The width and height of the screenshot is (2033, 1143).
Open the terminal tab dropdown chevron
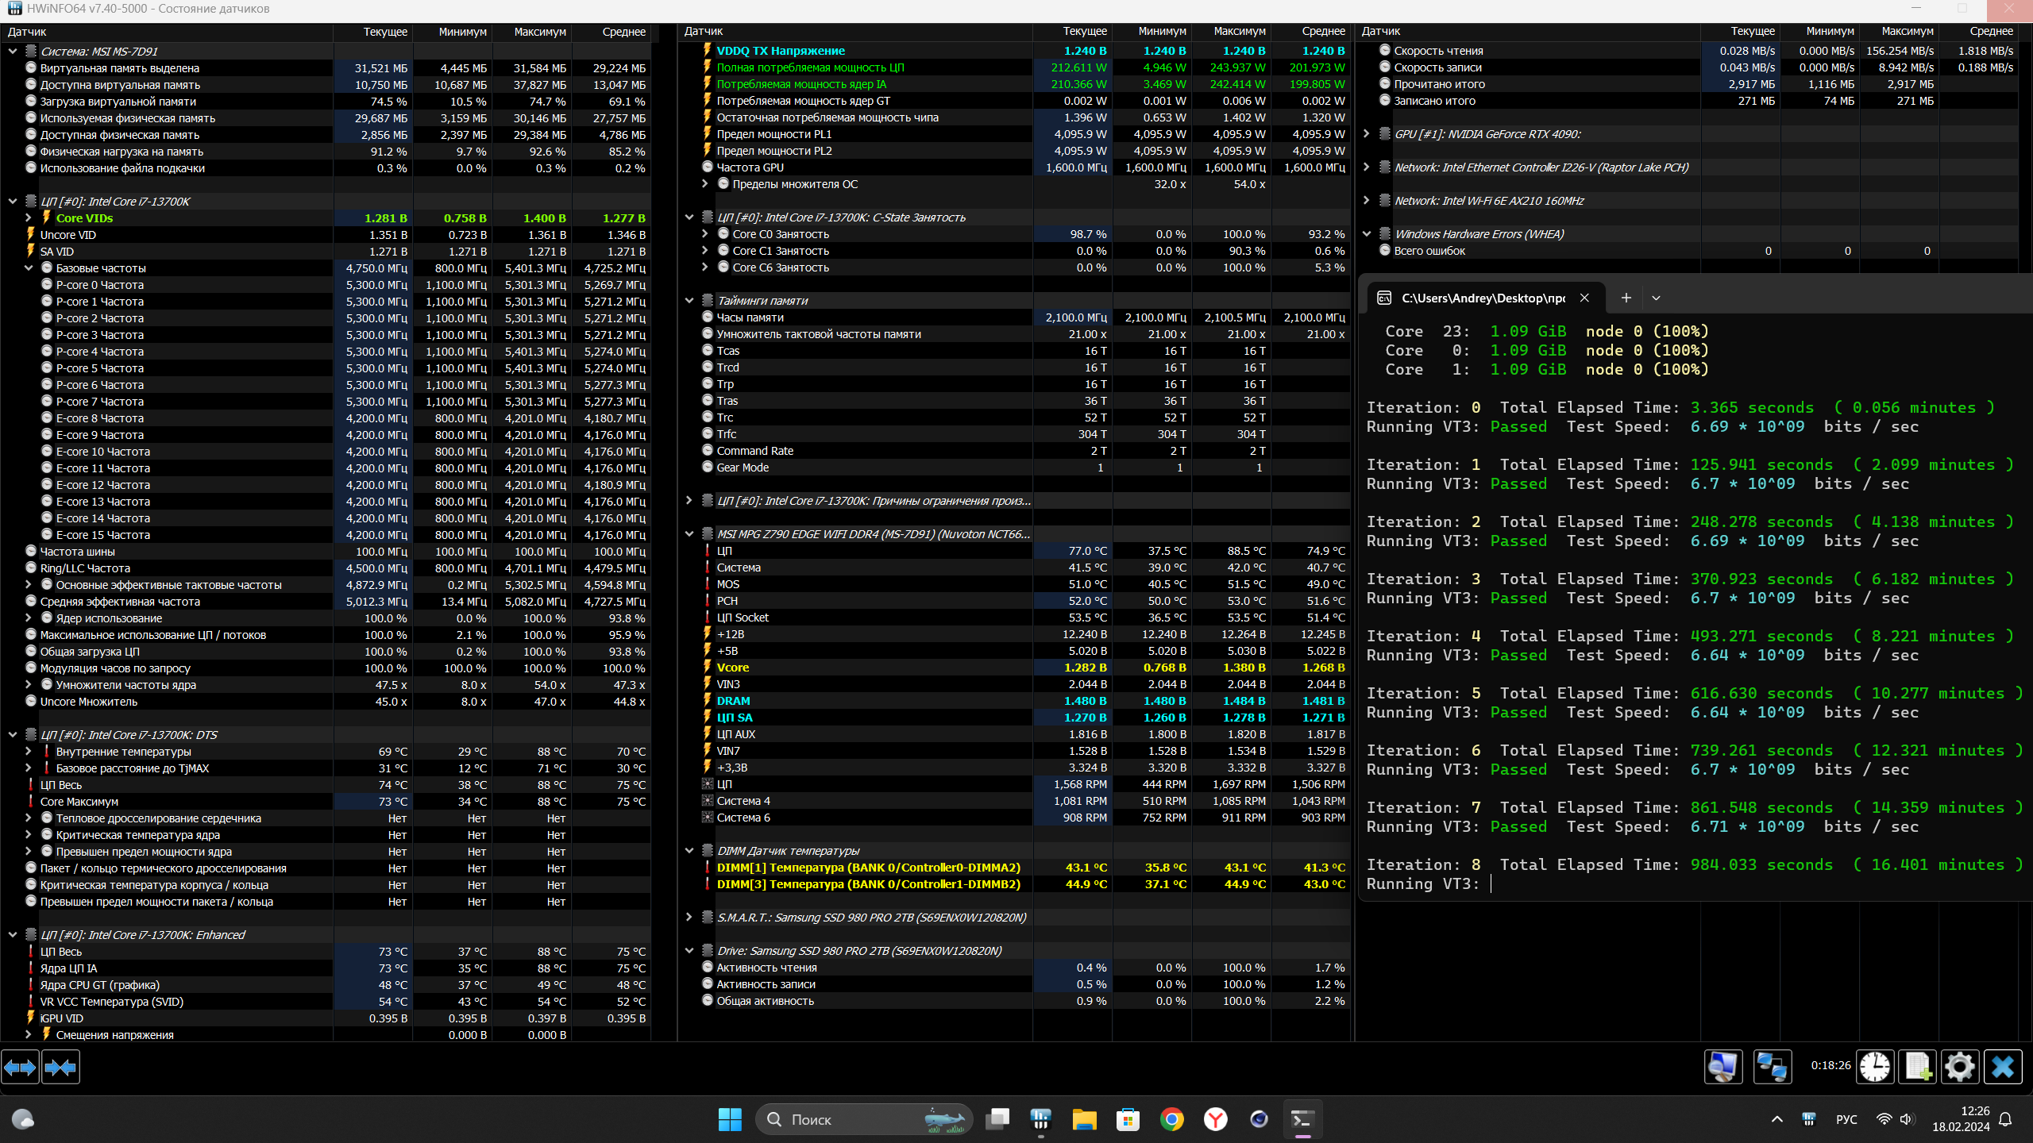[x=1656, y=298]
